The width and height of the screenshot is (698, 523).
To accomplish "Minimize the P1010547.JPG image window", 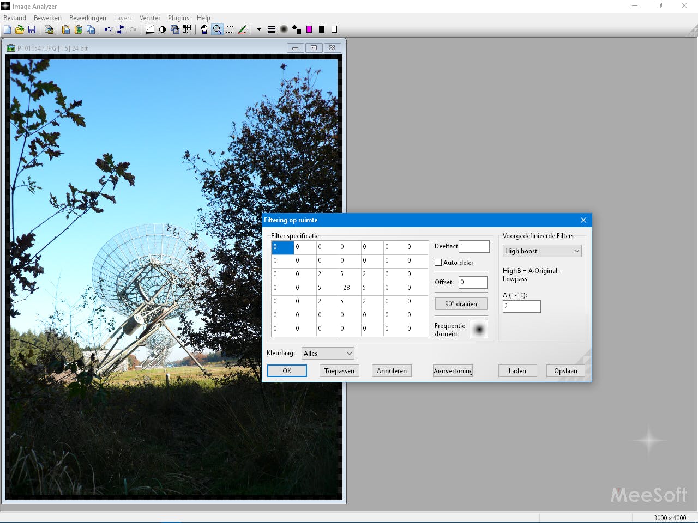I will (x=295, y=48).
